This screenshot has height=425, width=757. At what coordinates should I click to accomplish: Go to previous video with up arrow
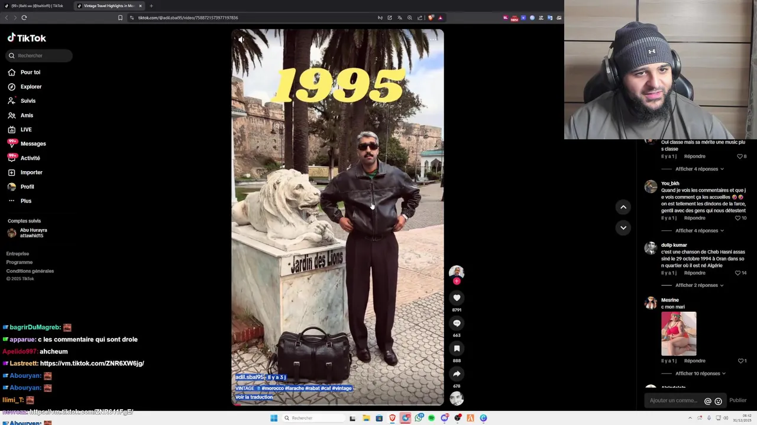point(623,207)
